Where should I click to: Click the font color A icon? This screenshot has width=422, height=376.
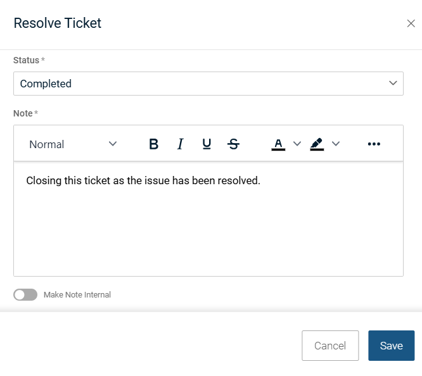pos(278,144)
